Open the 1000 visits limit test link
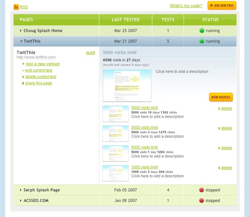The height and width of the screenshot is (217, 250). [x=144, y=167]
